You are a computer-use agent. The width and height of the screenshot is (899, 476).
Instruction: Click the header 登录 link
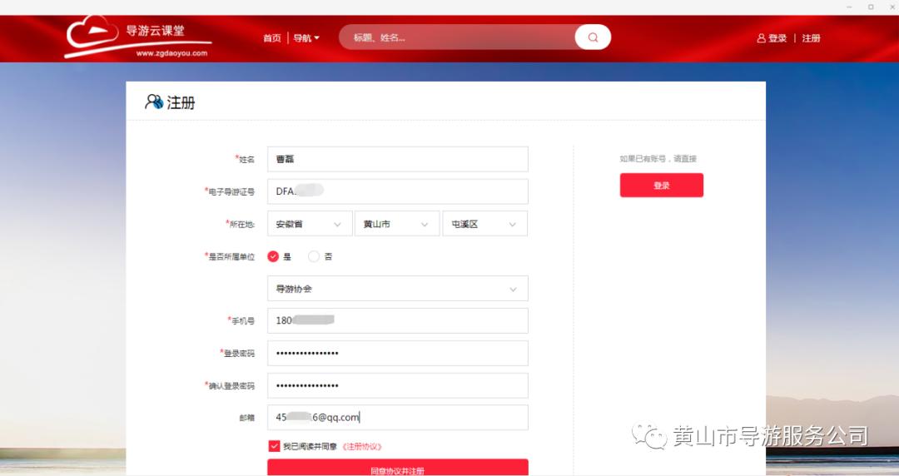tap(777, 37)
